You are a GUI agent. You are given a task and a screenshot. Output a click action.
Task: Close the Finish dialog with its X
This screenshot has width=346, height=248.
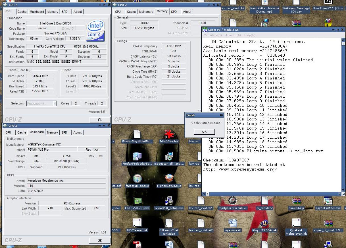click(221, 115)
